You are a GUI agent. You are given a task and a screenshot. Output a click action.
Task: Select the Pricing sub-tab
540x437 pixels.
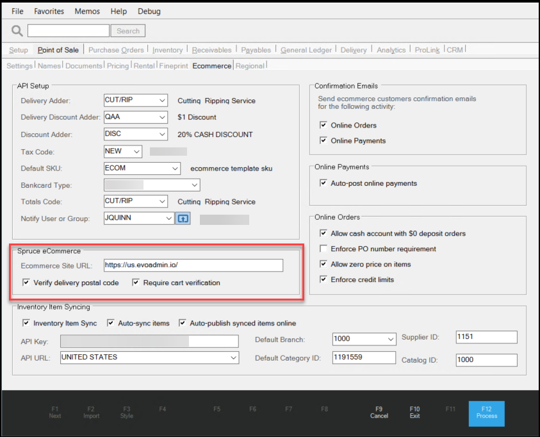[117, 65]
